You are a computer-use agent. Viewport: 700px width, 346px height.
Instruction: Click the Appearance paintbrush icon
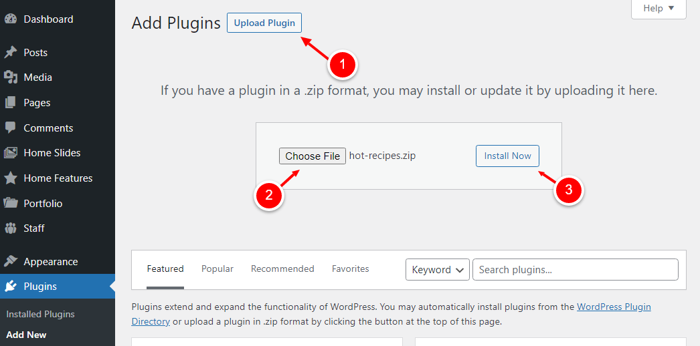coord(11,261)
